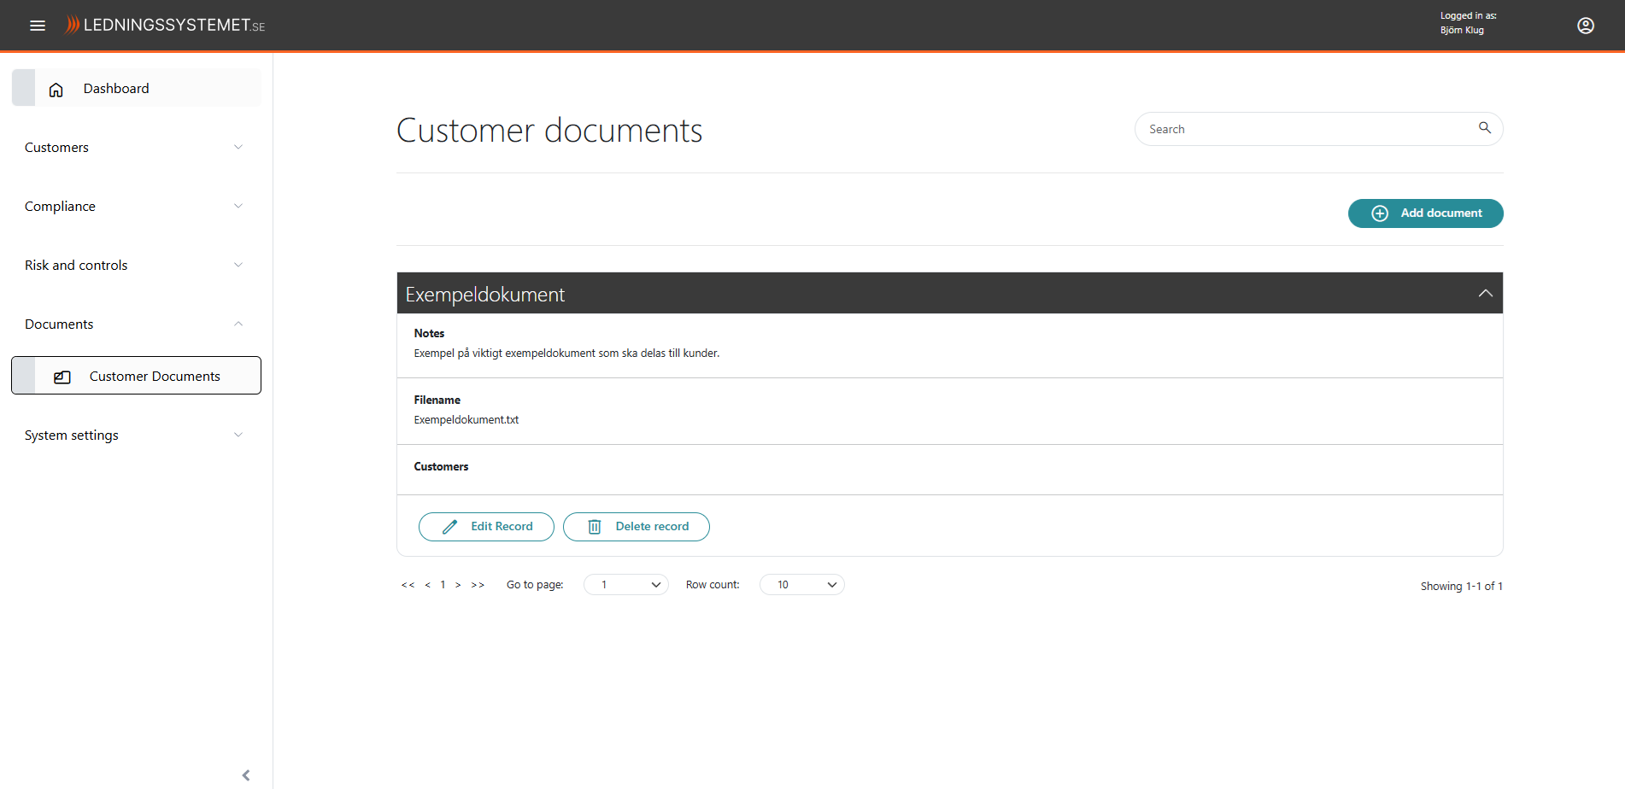Open the hamburger menu icon
The height and width of the screenshot is (789, 1625).
38,26
